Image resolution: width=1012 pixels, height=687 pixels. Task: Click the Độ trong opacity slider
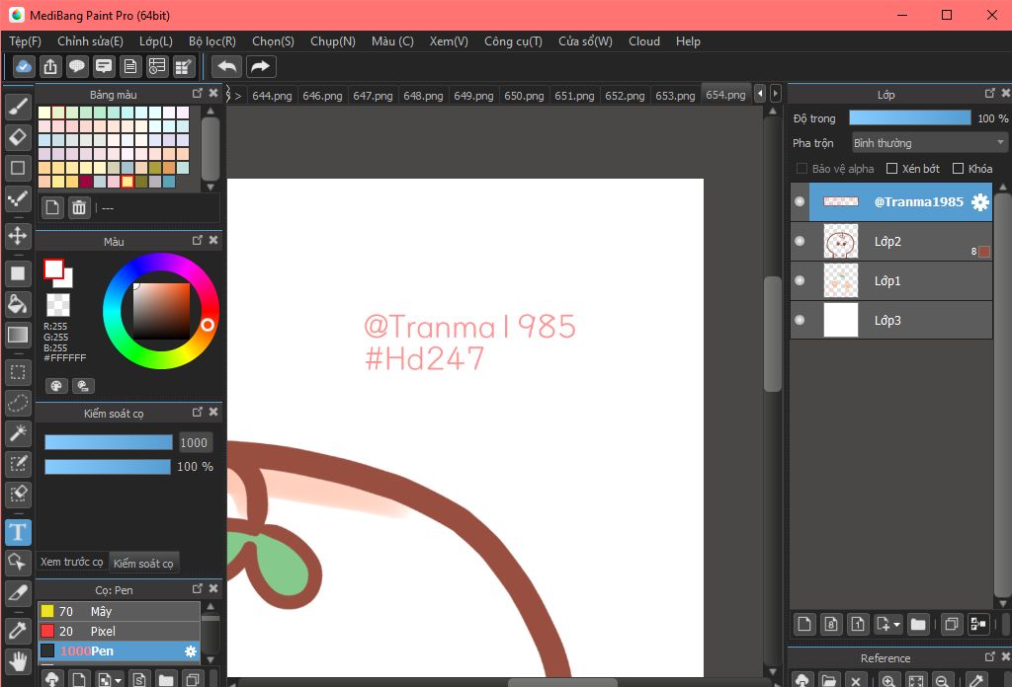(x=910, y=117)
